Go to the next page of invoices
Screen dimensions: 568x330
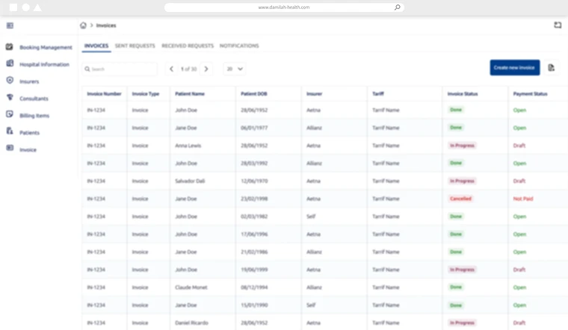click(206, 69)
